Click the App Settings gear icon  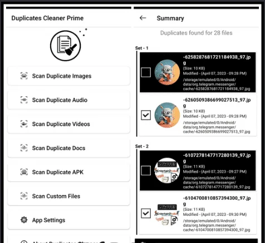tap(24, 220)
